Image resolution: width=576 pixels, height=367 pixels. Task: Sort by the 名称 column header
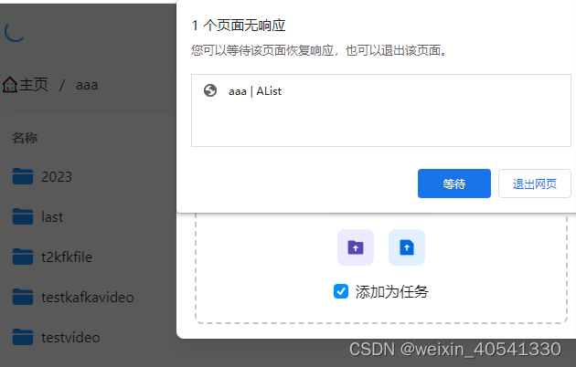(x=25, y=138)
